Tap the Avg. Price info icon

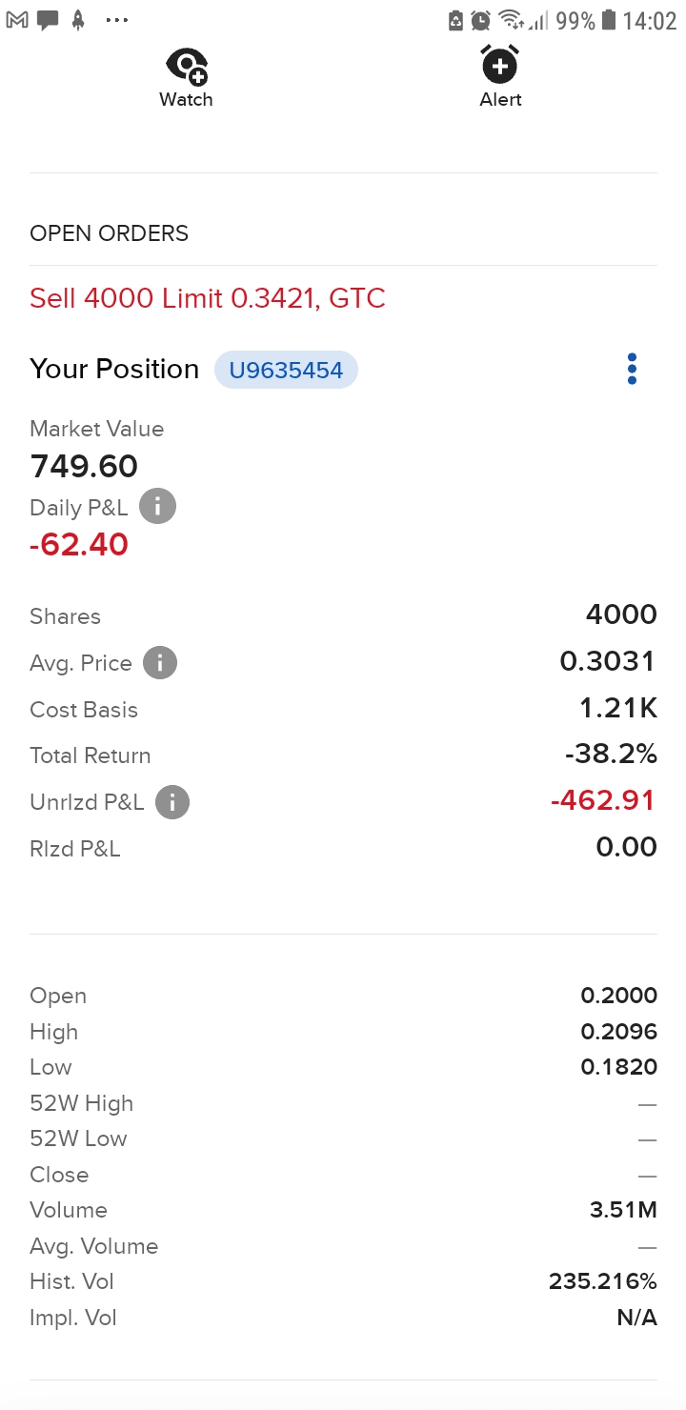tap(160, 663)
